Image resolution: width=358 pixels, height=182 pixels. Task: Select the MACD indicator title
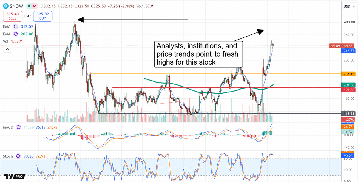click(x=9, y=127)
